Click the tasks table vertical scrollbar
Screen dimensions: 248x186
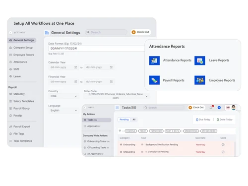pos(235,148)
